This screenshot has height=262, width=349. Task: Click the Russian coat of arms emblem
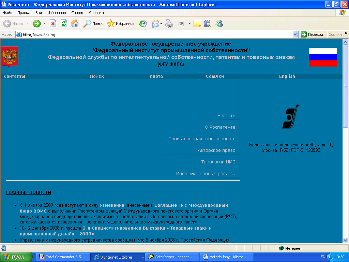10,57
